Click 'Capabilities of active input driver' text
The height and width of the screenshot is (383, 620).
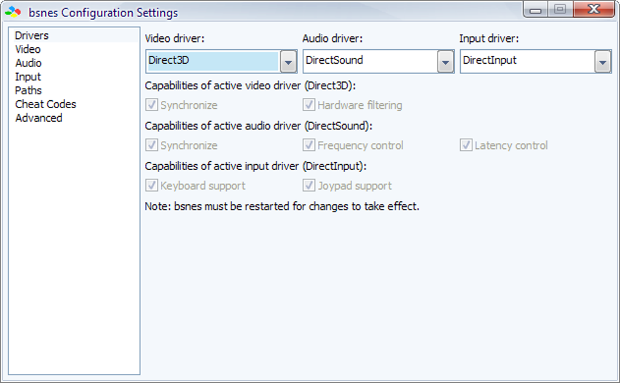[255, 167]
